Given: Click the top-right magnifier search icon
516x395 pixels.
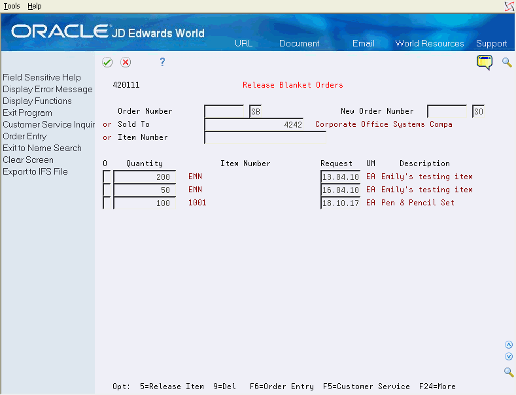Looking at the screenshot, I should [507, 62].
